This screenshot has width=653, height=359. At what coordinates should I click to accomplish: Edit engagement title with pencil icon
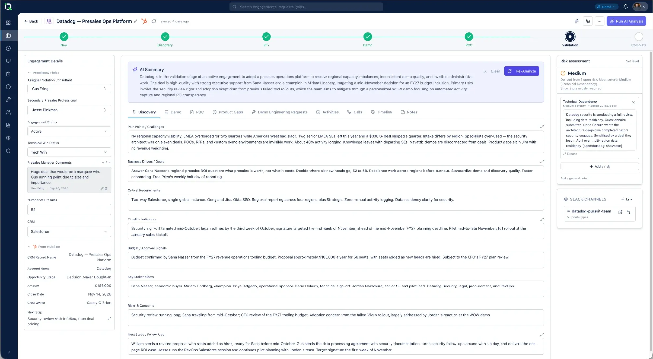click(135, 21)
